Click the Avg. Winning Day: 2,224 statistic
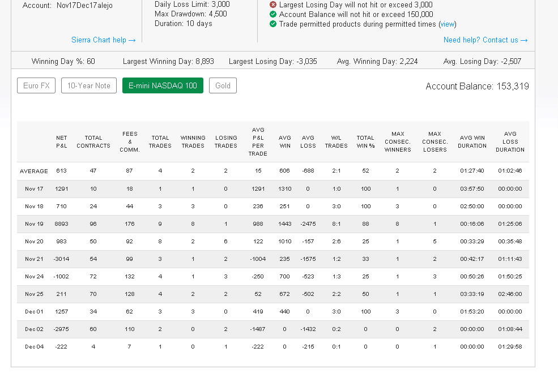Screen dimensions: 558x378 click(x=377, y=61)
